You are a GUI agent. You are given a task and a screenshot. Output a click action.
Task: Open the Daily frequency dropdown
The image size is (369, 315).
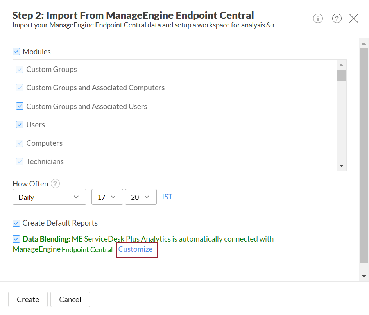point(49,197)
